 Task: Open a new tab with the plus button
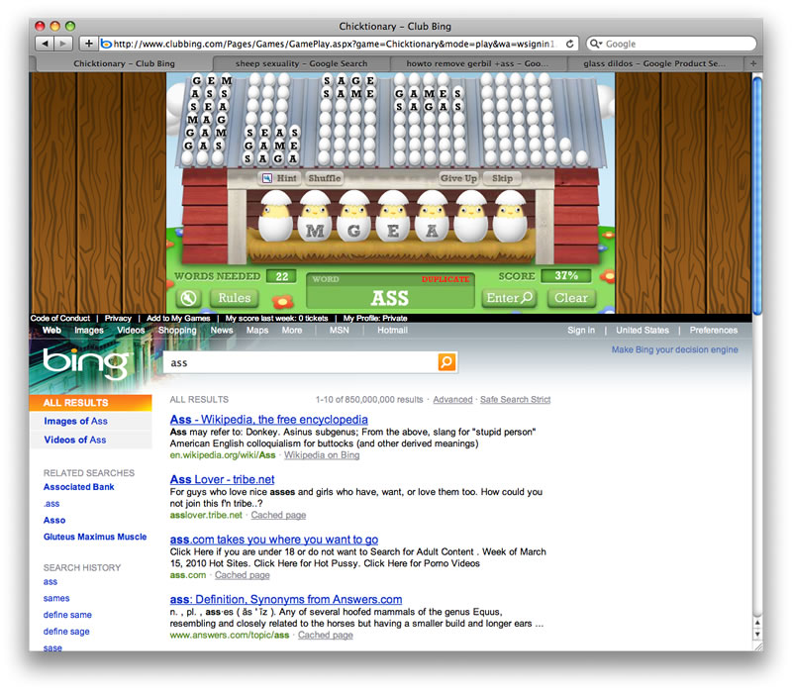coord(89,44)
